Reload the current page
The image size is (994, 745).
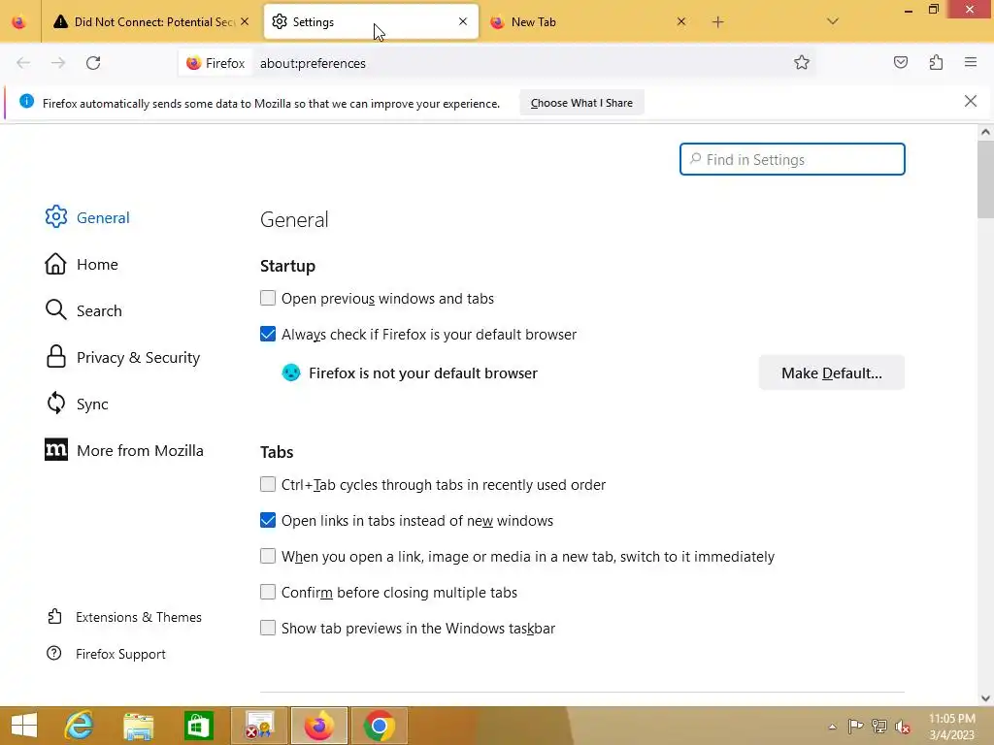click(93, 63)
